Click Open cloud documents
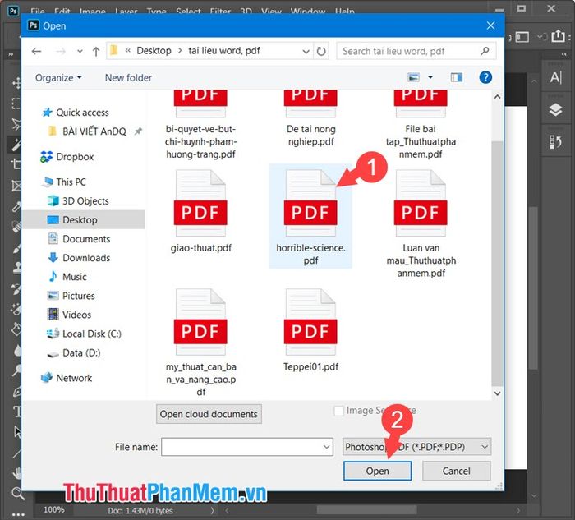 (209, 414)
